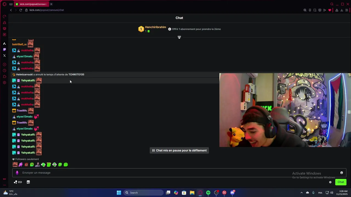Show hidden system tray icons chevron

pos(302,193)
